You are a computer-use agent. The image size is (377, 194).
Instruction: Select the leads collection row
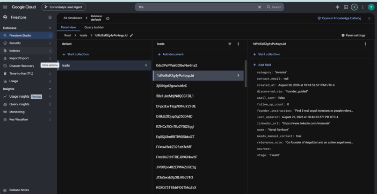coord(104,65)
